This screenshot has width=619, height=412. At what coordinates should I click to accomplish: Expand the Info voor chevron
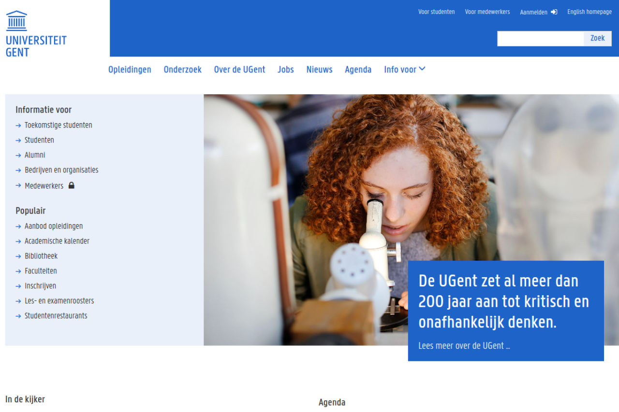click(422, 69)
